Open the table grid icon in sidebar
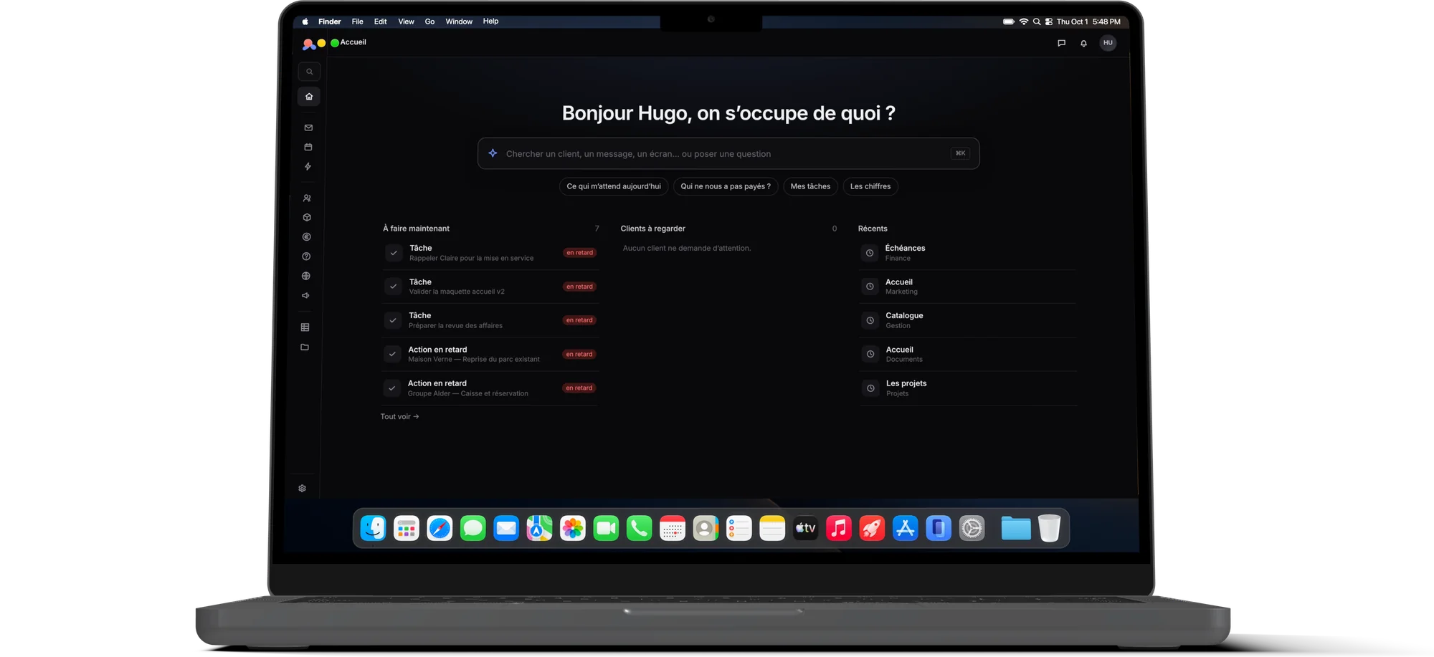The width and height of the screenshot is (1434, 657). coord(305,327)
